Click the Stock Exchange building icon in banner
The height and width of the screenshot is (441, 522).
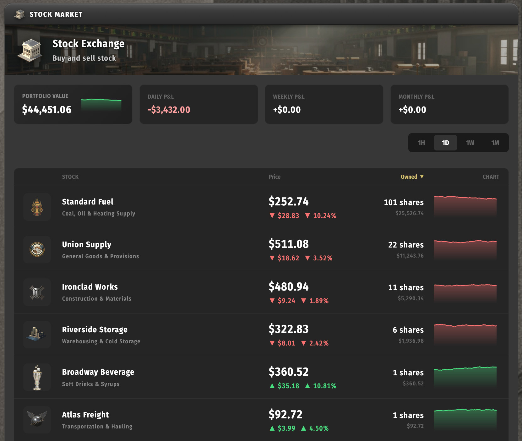click(30, 50)
